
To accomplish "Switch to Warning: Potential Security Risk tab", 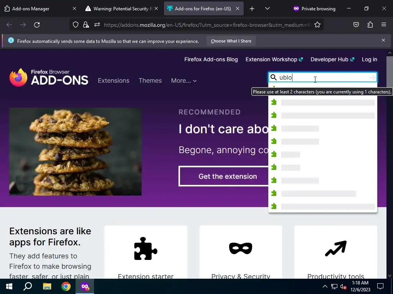I will click(x=121, y=8).
